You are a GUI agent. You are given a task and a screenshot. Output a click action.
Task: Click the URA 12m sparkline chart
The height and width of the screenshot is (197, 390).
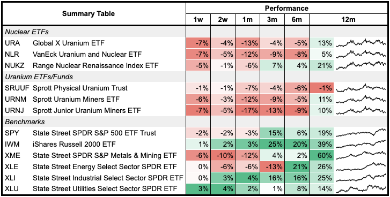[x=360, y=43]
